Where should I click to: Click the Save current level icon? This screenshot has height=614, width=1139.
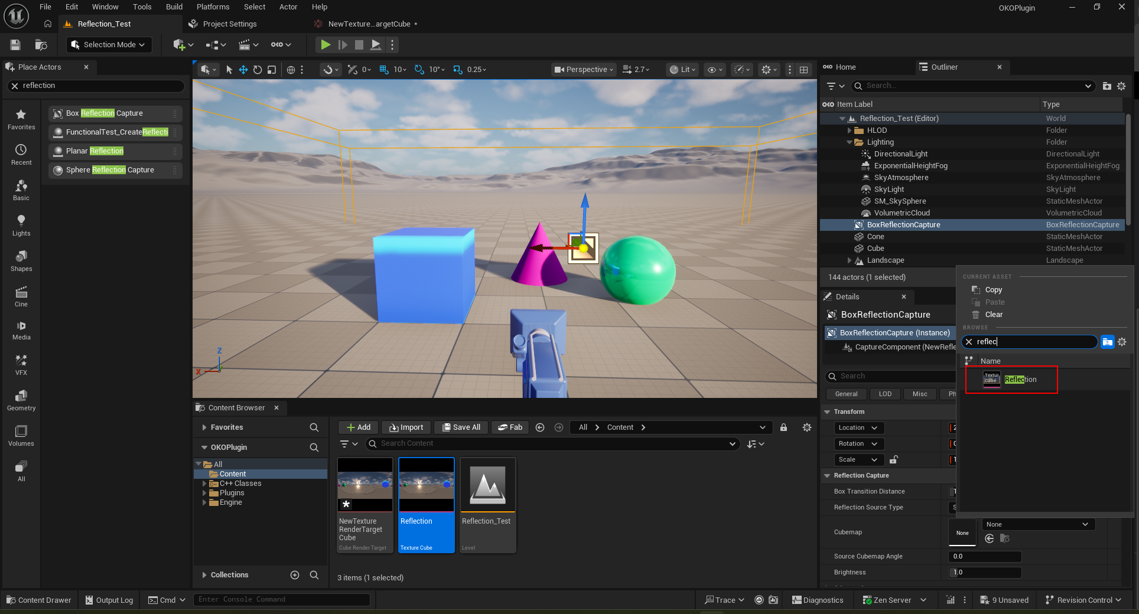click(15, 45)
